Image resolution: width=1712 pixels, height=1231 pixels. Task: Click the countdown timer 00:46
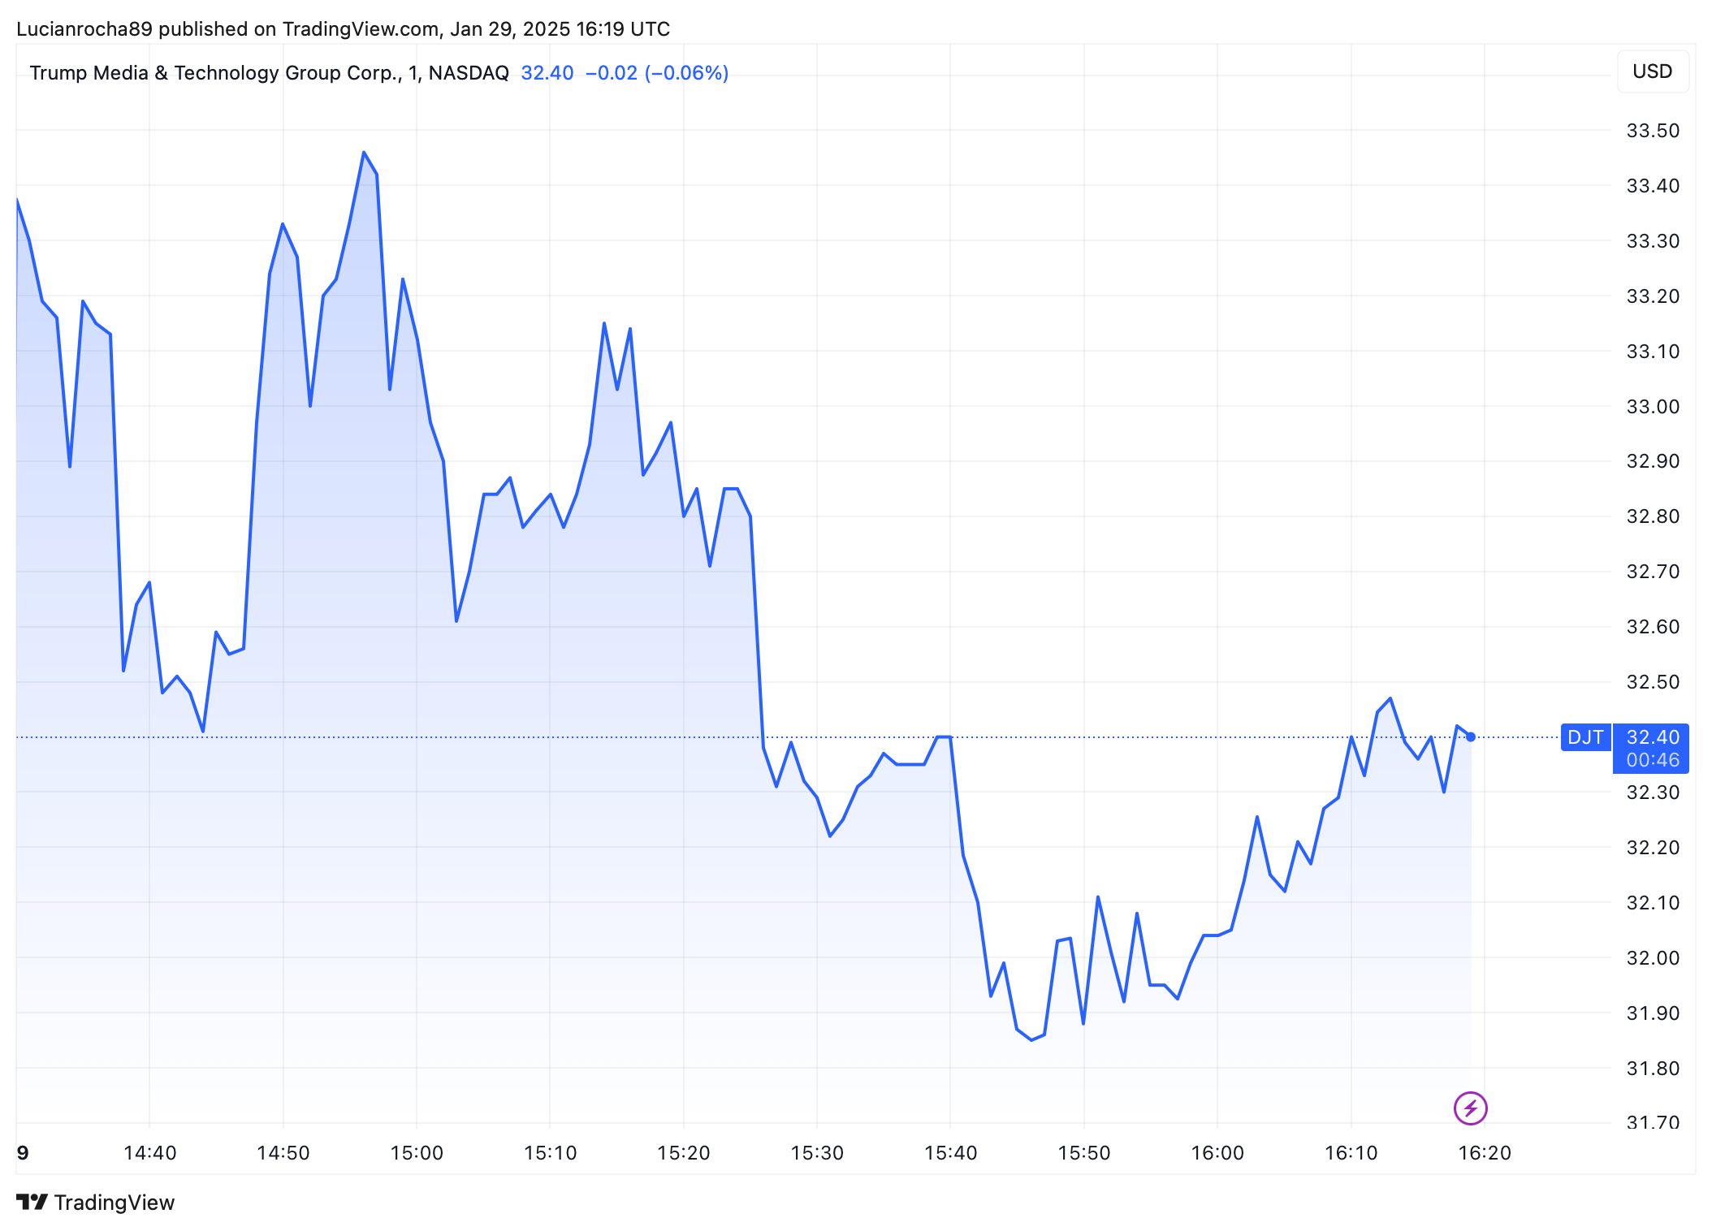[x=1653, y=760]
